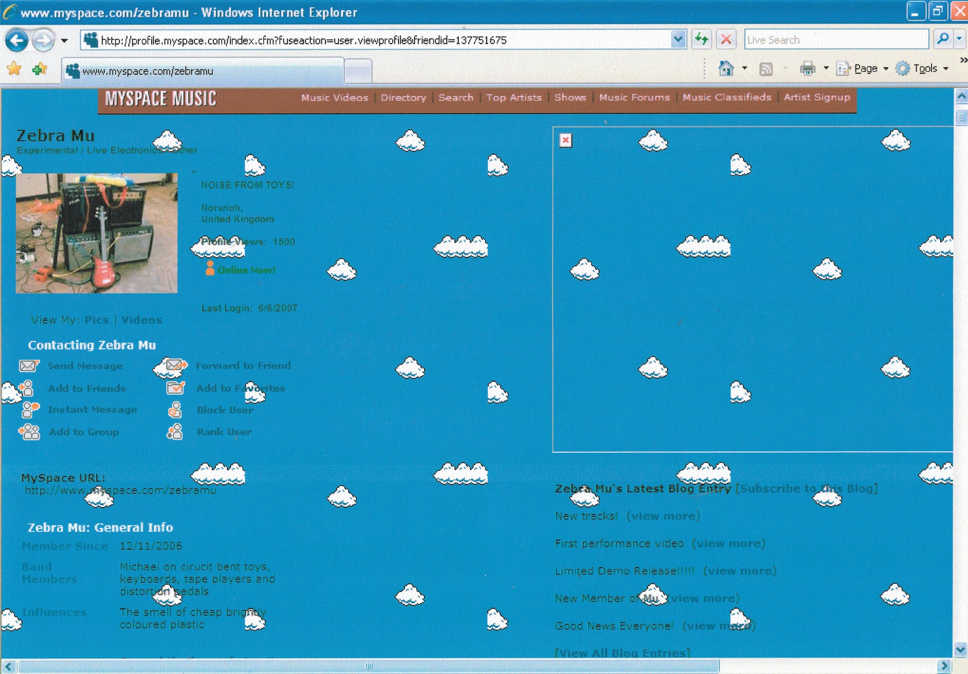Click the browser Back arrow button
Viewport: 968px width, 674px height.
click(17, 41)
